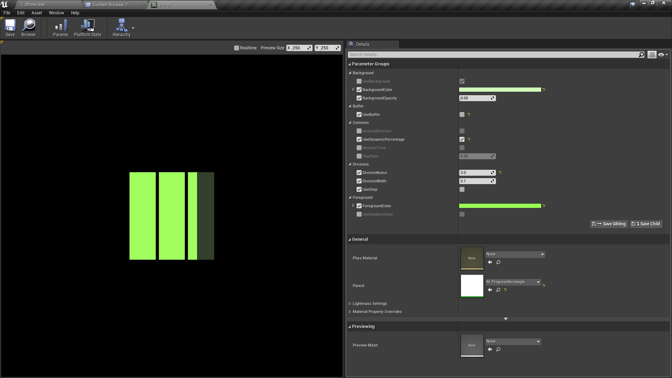Open the Params toolbar icon

point(60,27)
